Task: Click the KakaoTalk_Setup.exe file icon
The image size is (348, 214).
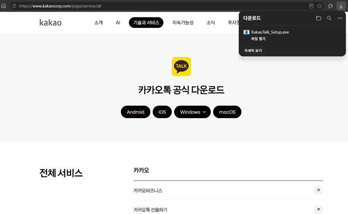Action: pos(246,32)
